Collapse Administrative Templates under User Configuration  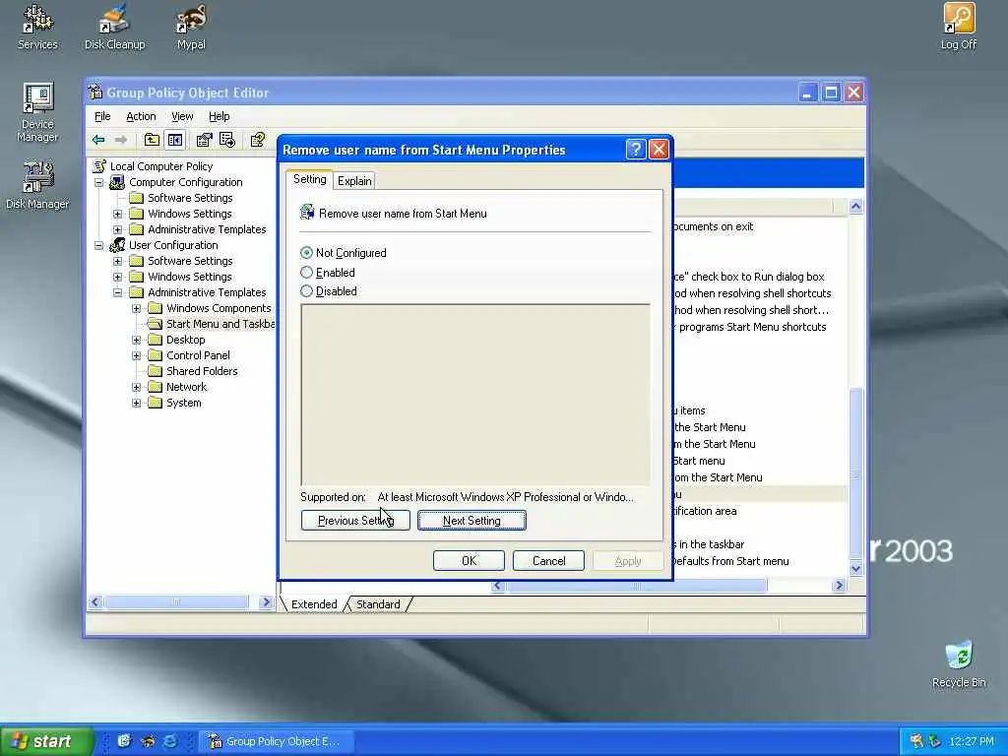(x=118, y=292)
